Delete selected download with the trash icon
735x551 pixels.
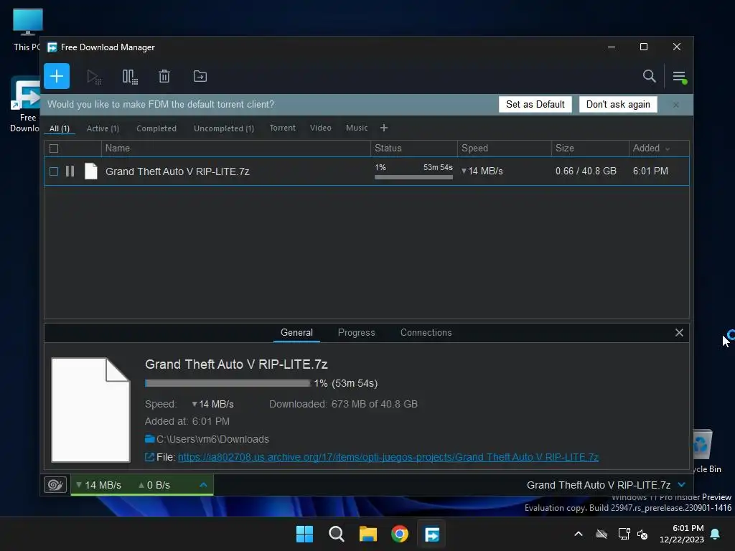[164, 76]
